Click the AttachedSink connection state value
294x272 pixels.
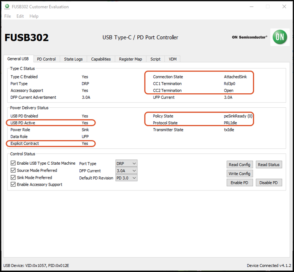[x=235, y=77]
